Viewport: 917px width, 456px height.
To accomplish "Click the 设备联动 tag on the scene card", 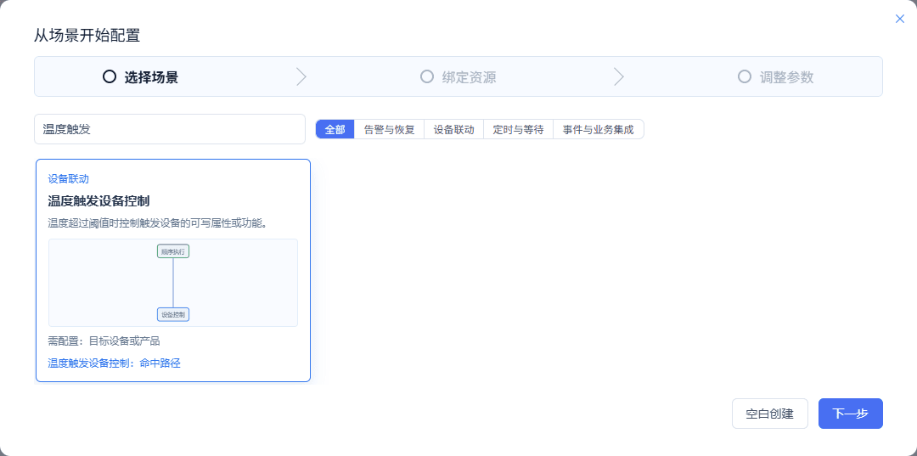I will 69,179.
